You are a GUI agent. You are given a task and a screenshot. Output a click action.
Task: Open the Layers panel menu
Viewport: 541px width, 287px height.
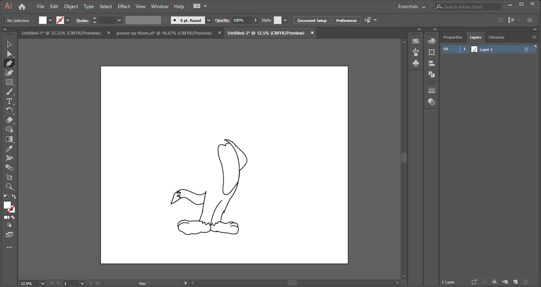pyautogui.click(x=534, y=37)
